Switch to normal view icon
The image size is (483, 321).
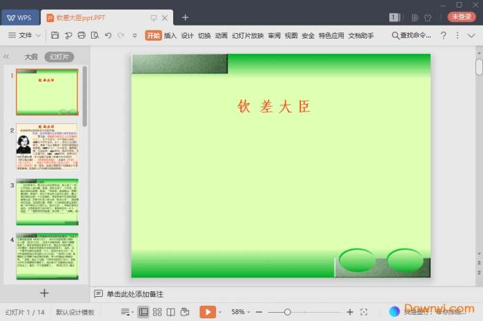tap(144, 312)
